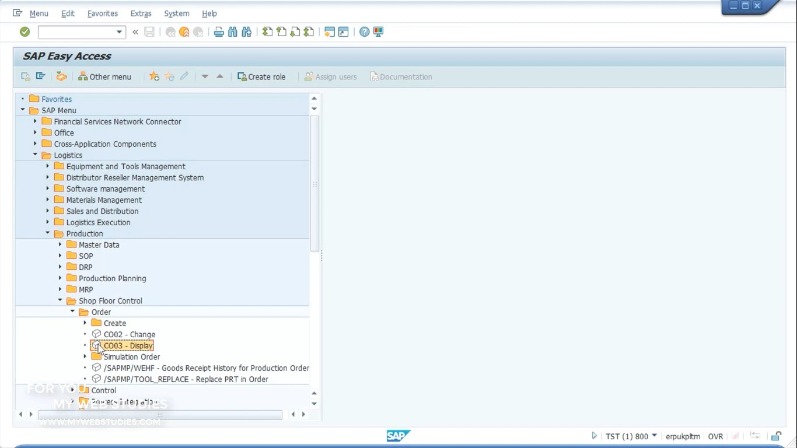Click the Assign users button

tap(330, 76)
